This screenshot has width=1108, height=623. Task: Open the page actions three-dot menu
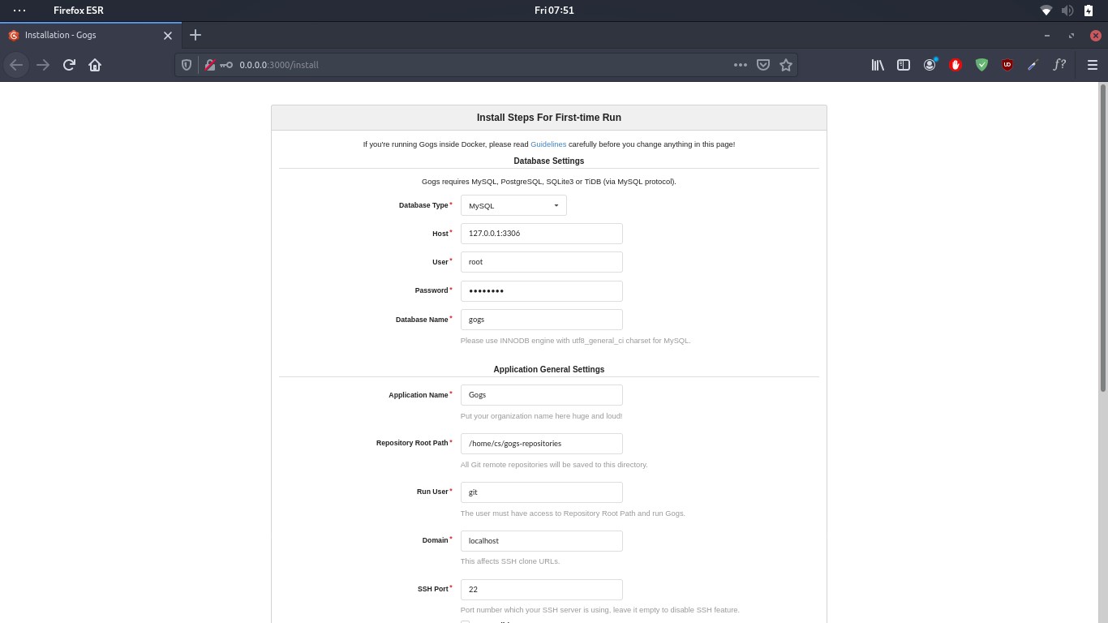click(741, 65)
